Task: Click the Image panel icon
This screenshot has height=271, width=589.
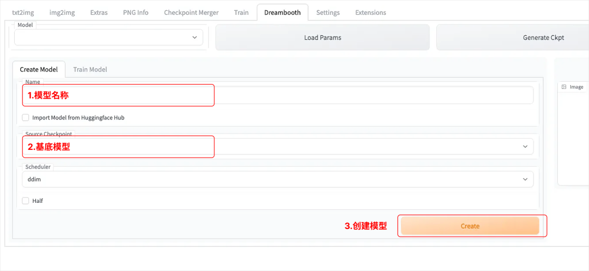Action: pos(564,87)
